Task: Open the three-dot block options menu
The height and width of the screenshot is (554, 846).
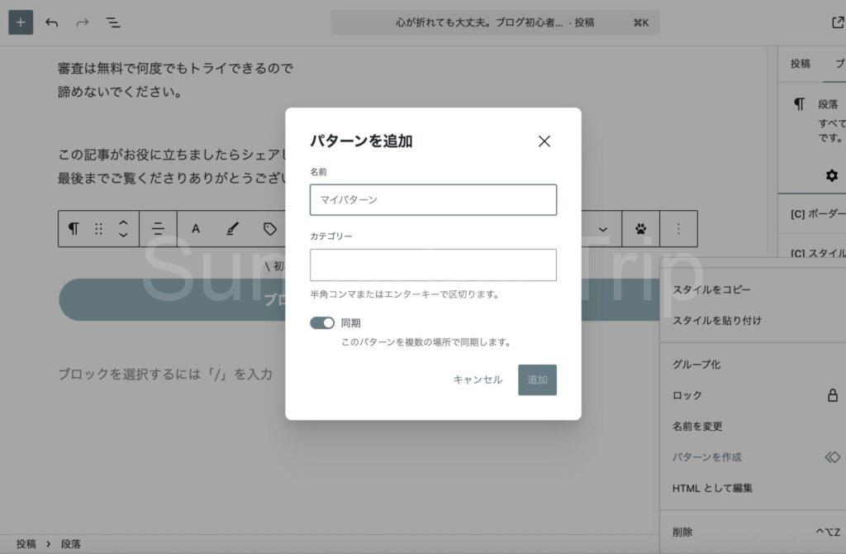Action: [x=678, y=229]
